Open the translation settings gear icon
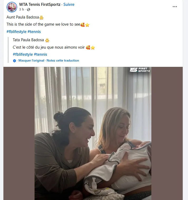Image resolution: width=188 pixels, height=200 pixels. [x=15, y=61]
